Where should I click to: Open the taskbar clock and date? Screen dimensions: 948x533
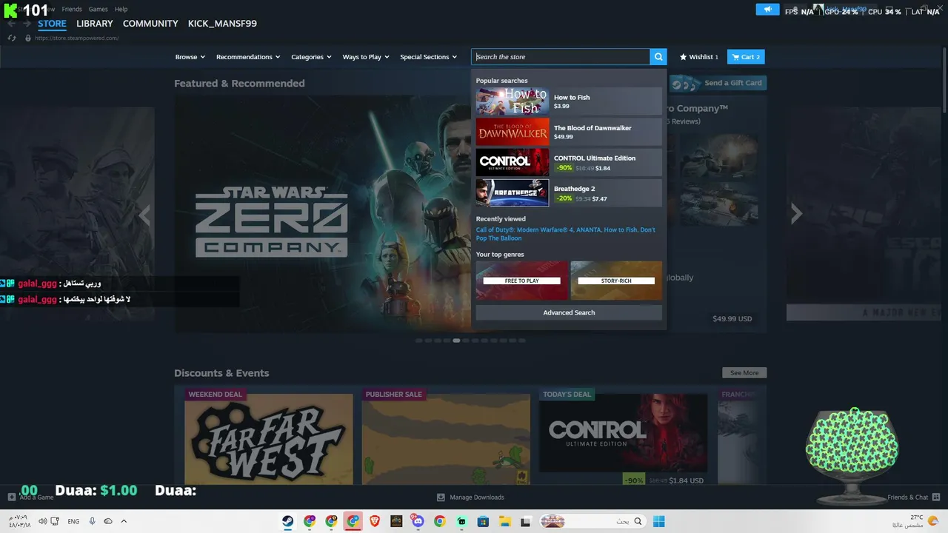pyautogui.click(x=19, y=521)
